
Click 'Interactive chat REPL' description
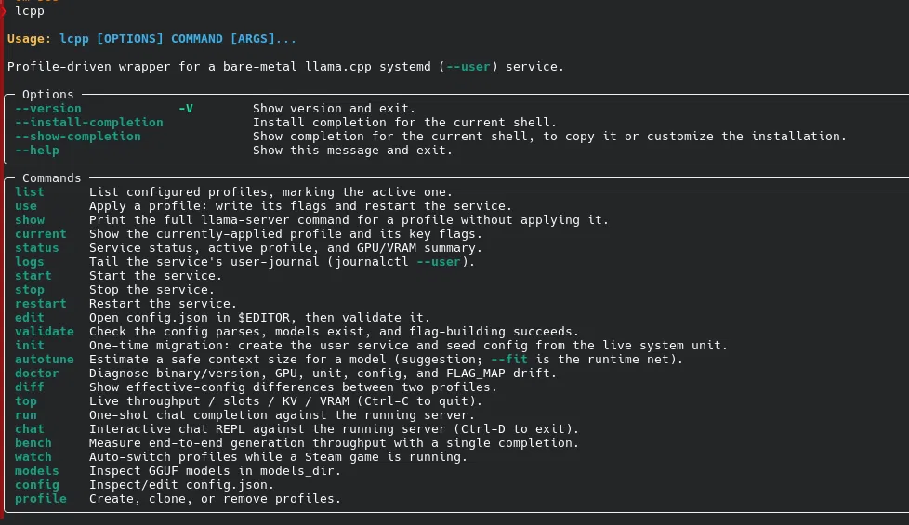coord(334,428)
